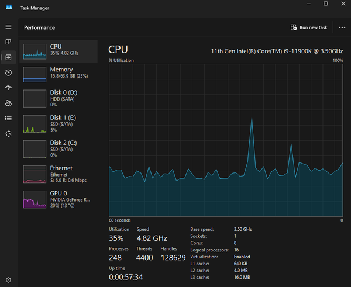Maximize the Task Manager window
The image size is (351, 287).
[326, 4]
